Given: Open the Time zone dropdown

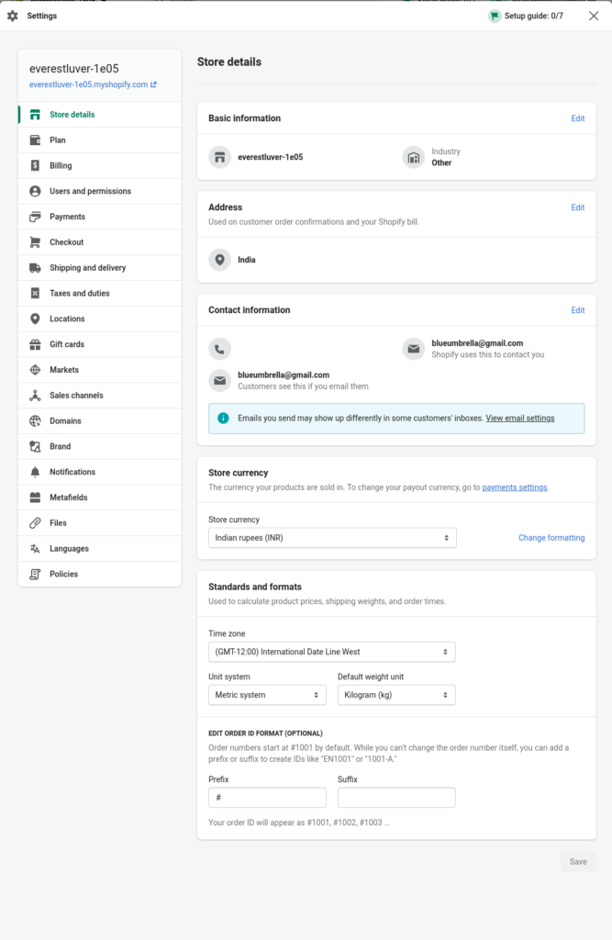Looking at the screenshot, I should click(331, 652).
